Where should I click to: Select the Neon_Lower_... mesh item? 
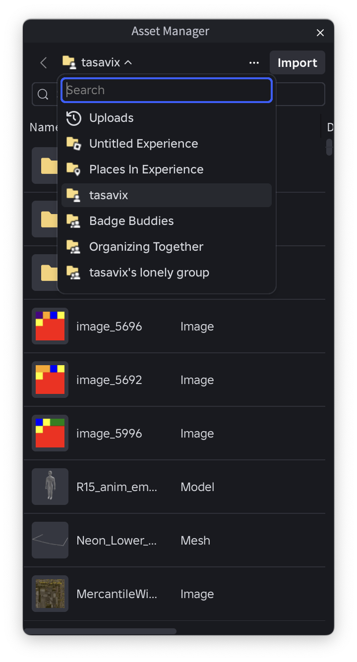pos(175,541)
